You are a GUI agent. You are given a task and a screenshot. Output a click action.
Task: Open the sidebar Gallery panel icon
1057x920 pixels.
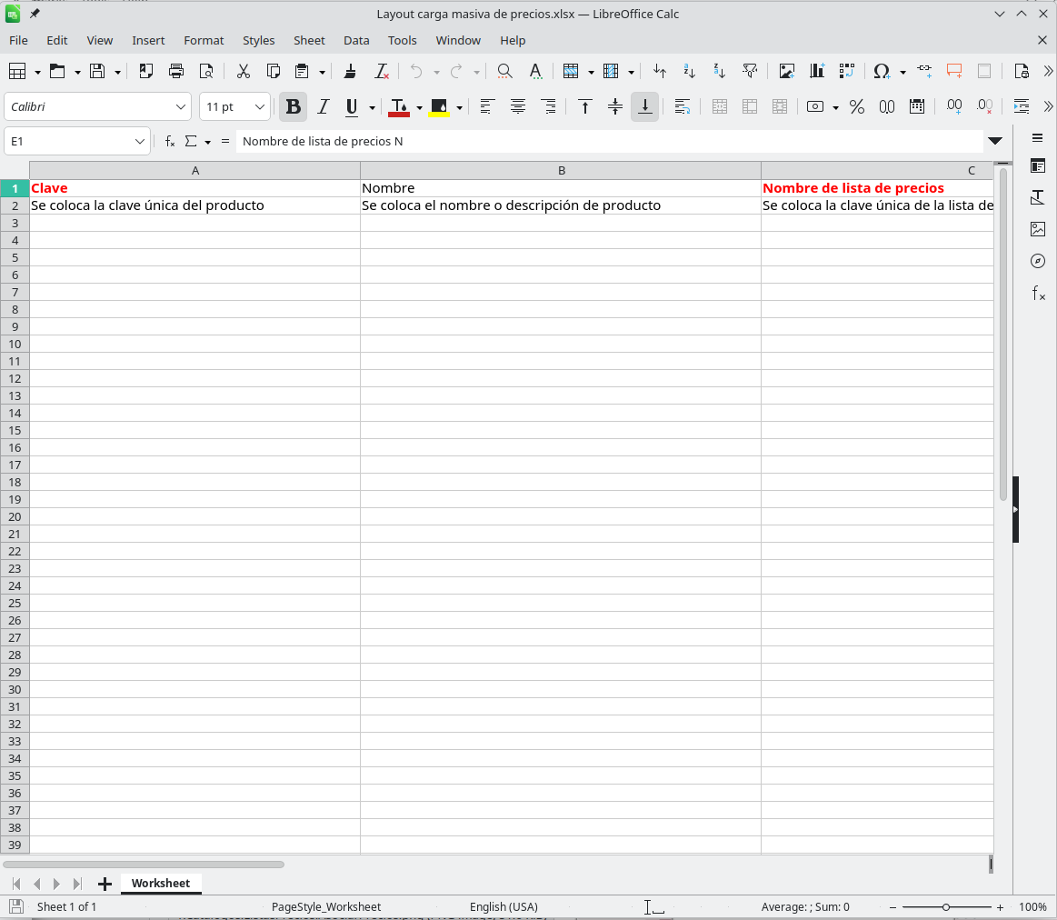point(1038,229)
